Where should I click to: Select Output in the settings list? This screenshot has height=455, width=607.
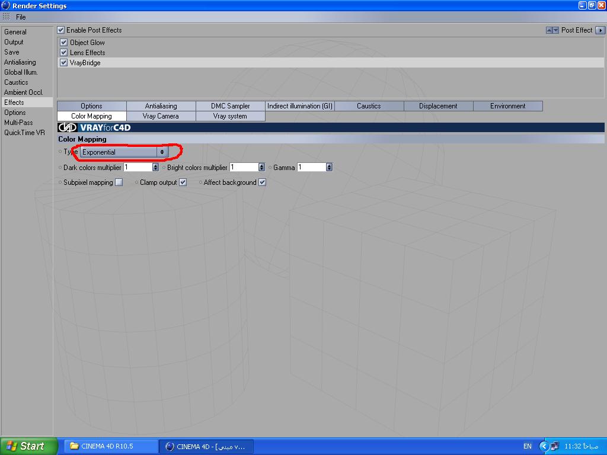[x=14, y=42]
